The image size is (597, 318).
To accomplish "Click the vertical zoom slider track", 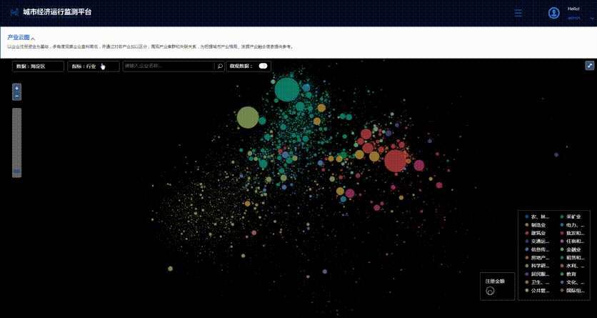I will coord(16,142).
